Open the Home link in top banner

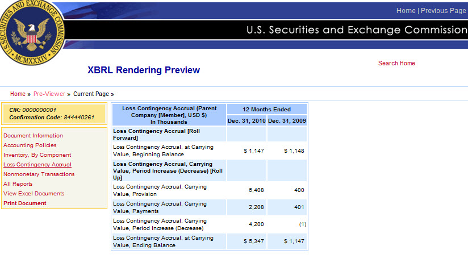(x=406, y=11)
